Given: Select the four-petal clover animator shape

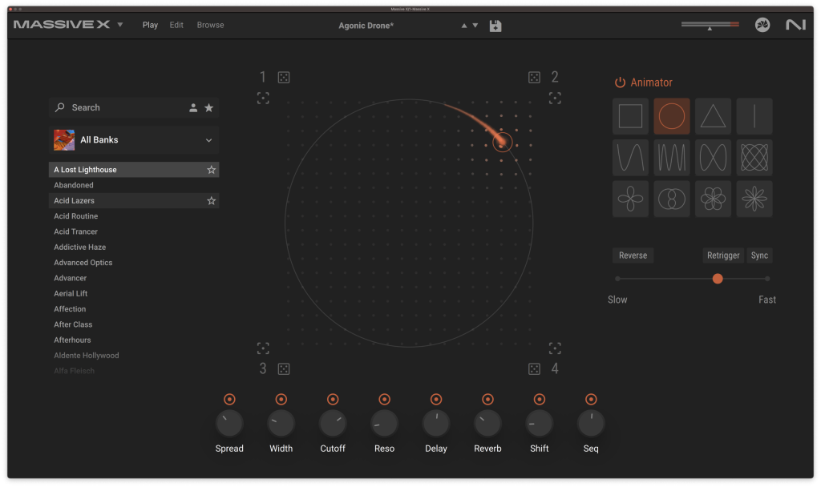Looking at the screenshot, I should click(630, 199).
